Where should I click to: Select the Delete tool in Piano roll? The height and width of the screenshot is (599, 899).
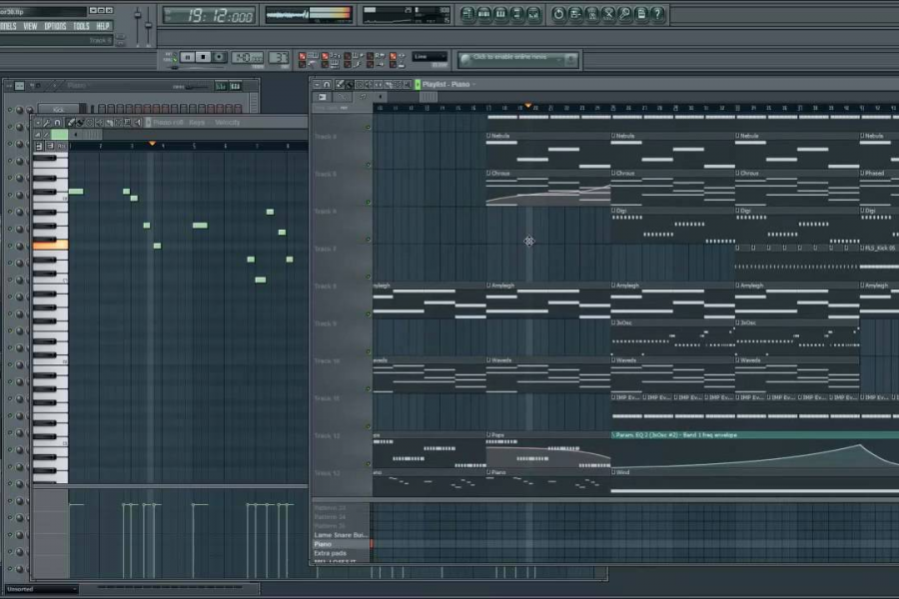click(90, 122)
